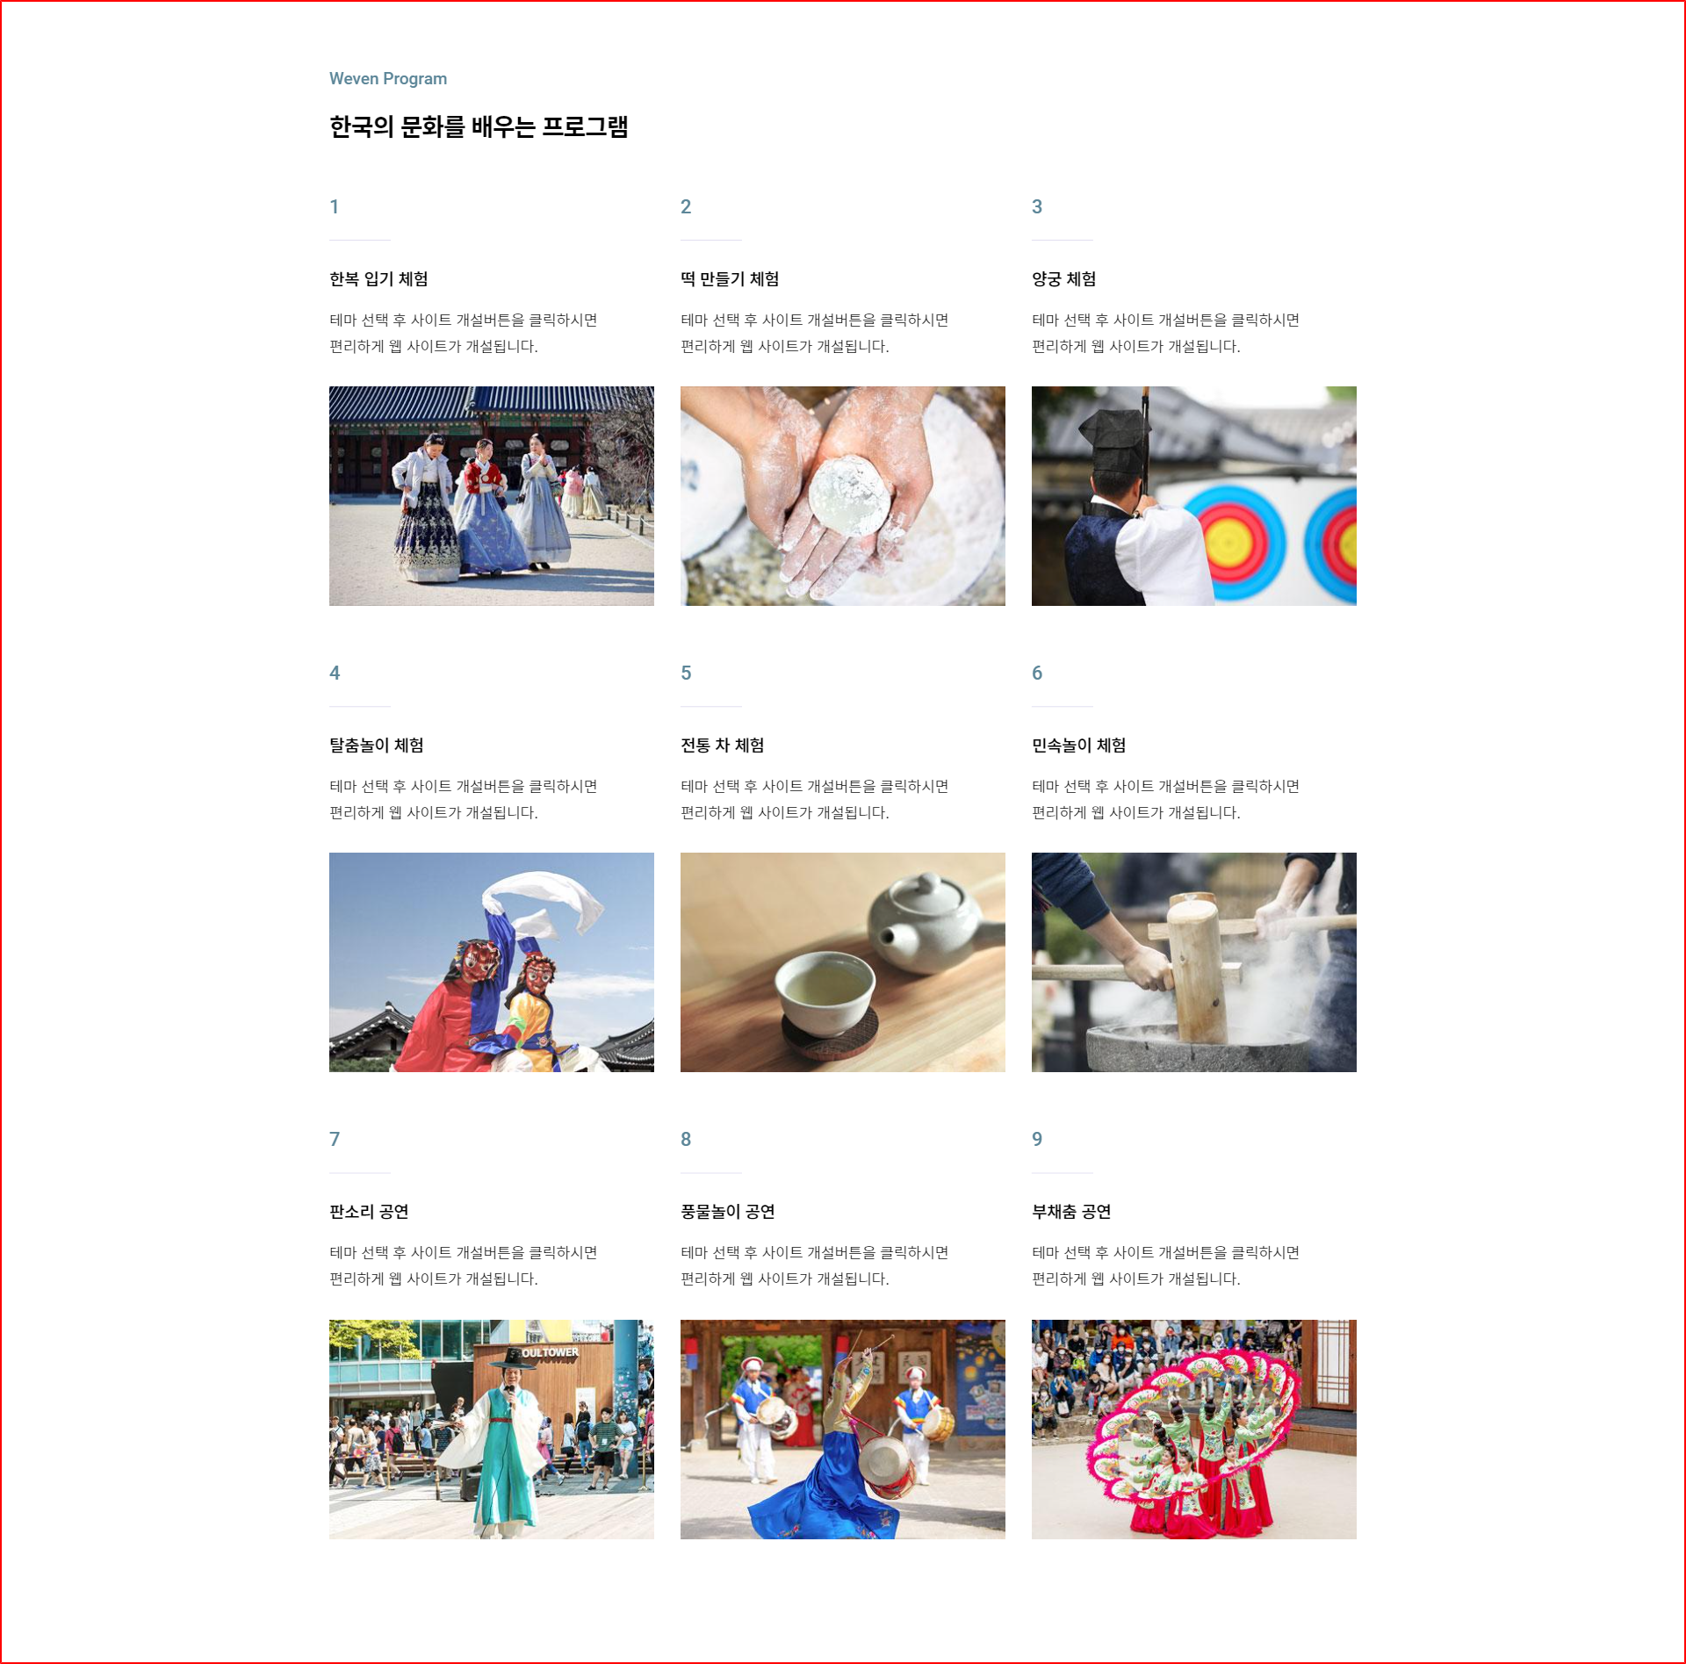The height and width of the screenshot is (1664, 1686).
Task: Click description text under 양궁 체험
Action: coord(1166,334)
